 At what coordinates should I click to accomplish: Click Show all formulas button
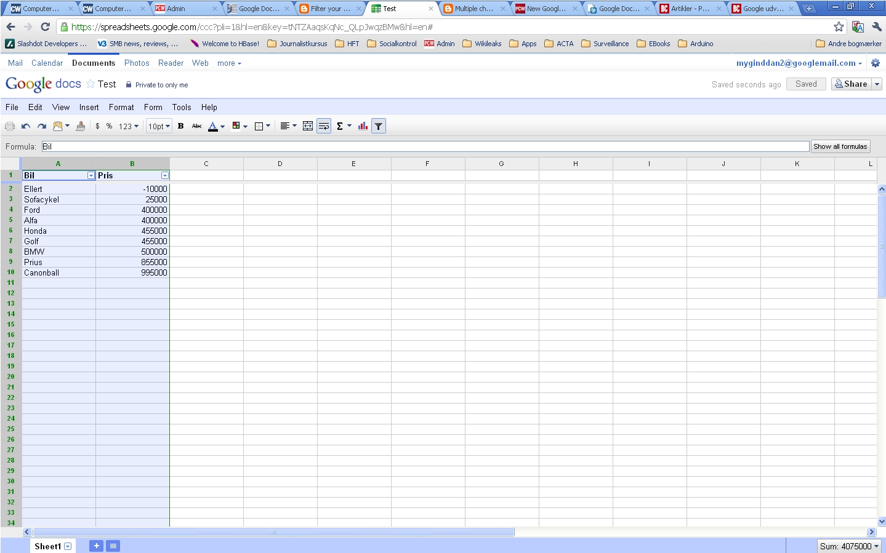coord(840,146)
